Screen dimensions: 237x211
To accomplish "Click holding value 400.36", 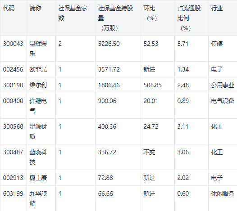I will coord(107,126).
